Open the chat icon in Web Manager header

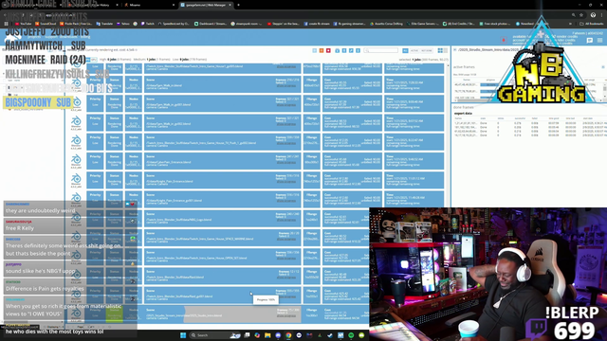590,40
